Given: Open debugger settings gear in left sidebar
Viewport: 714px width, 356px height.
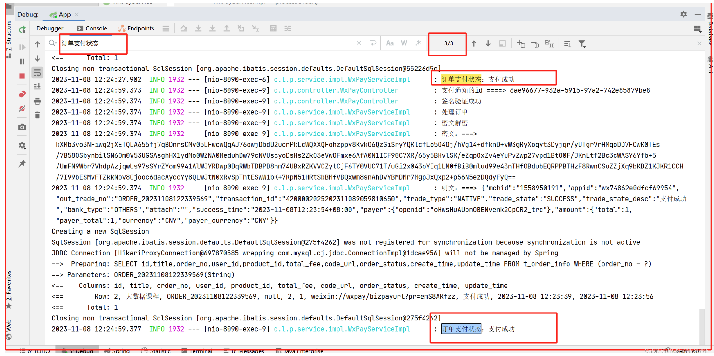Looking at the screenshot, I should point(22,146).
